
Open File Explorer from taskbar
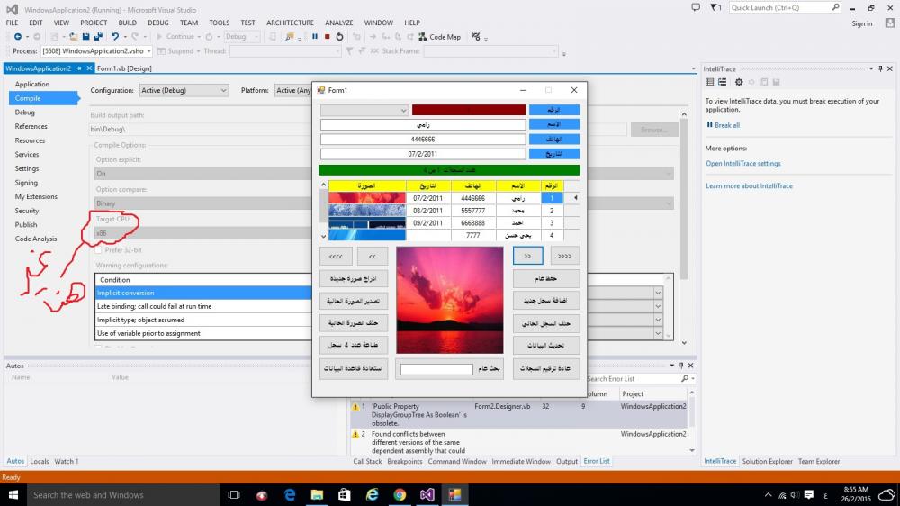317,494
